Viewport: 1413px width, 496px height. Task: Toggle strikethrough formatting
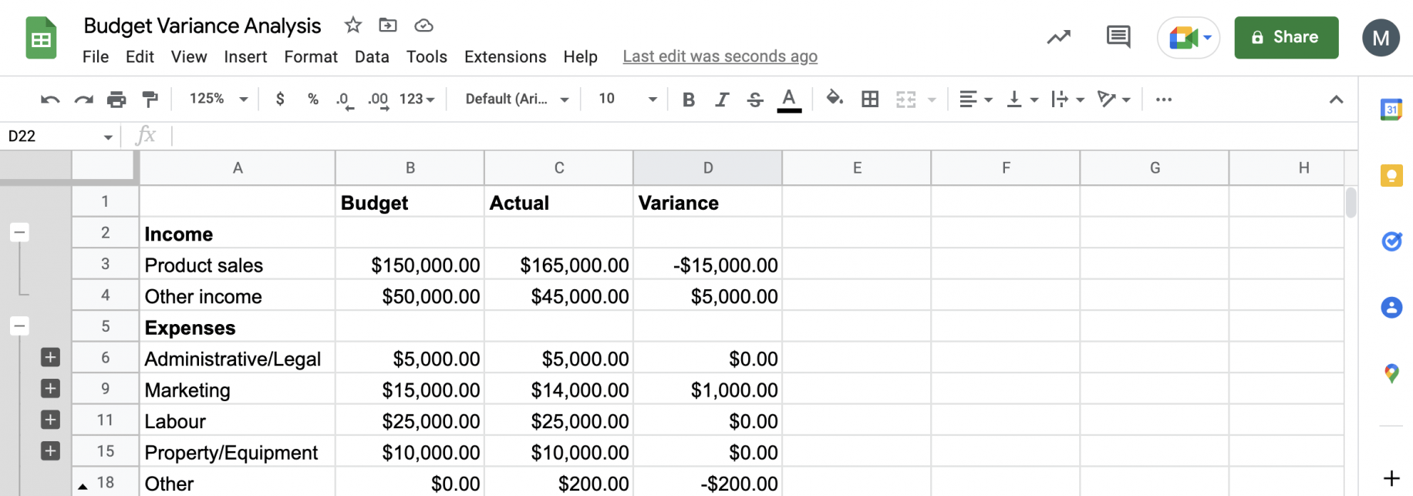pos(755,100)
